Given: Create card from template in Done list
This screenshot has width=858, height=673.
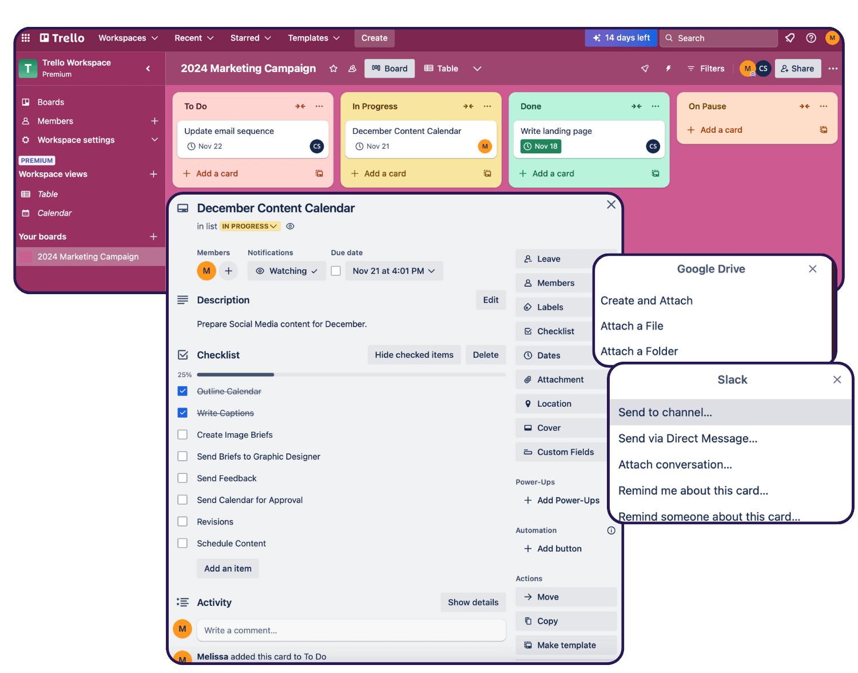Looking at the screenshot, I should tap(656, 173).
